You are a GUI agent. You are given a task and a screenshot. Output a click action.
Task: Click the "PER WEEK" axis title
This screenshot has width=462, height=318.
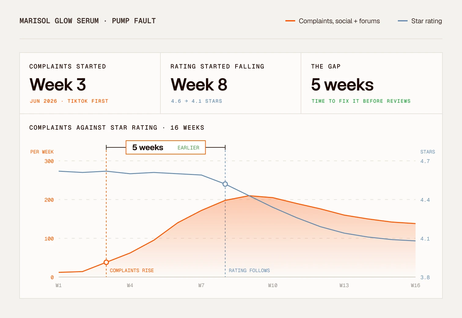coord(42,152)
